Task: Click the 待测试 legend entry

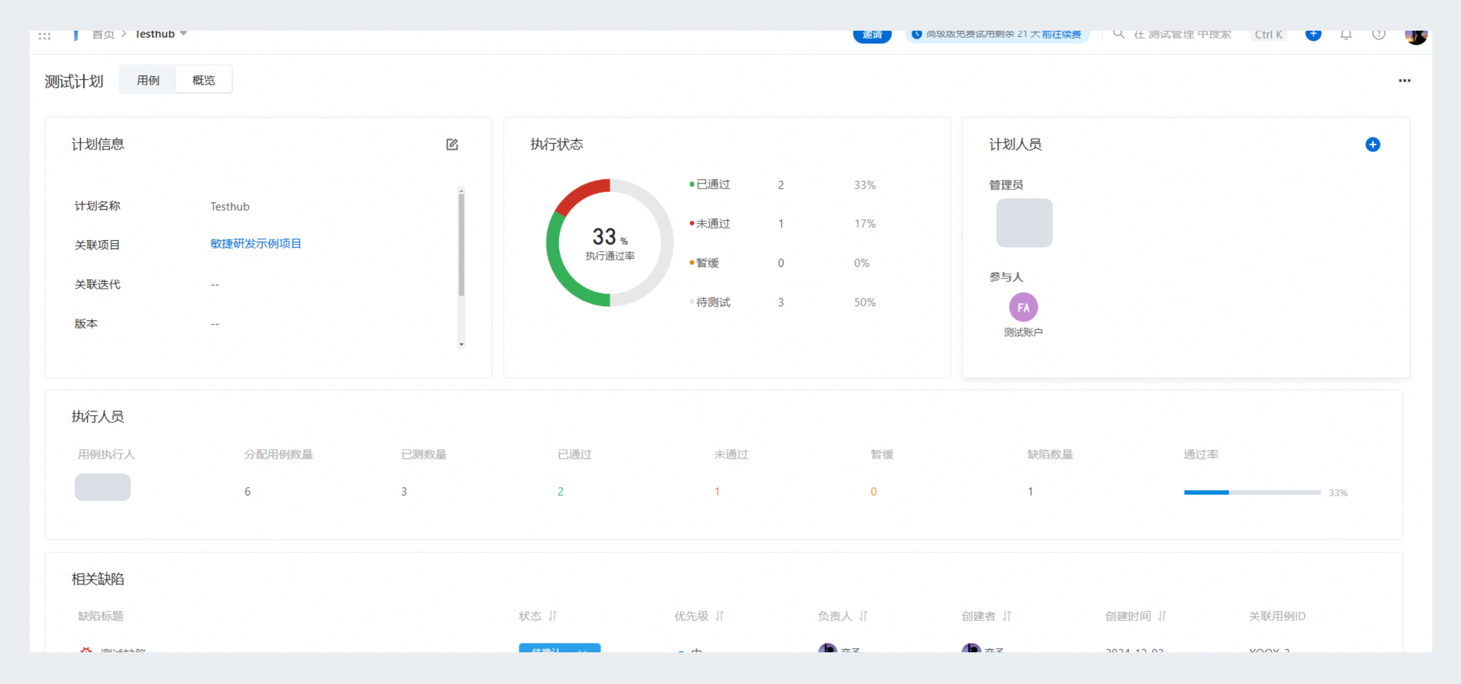Action: [x=710, y=302]
